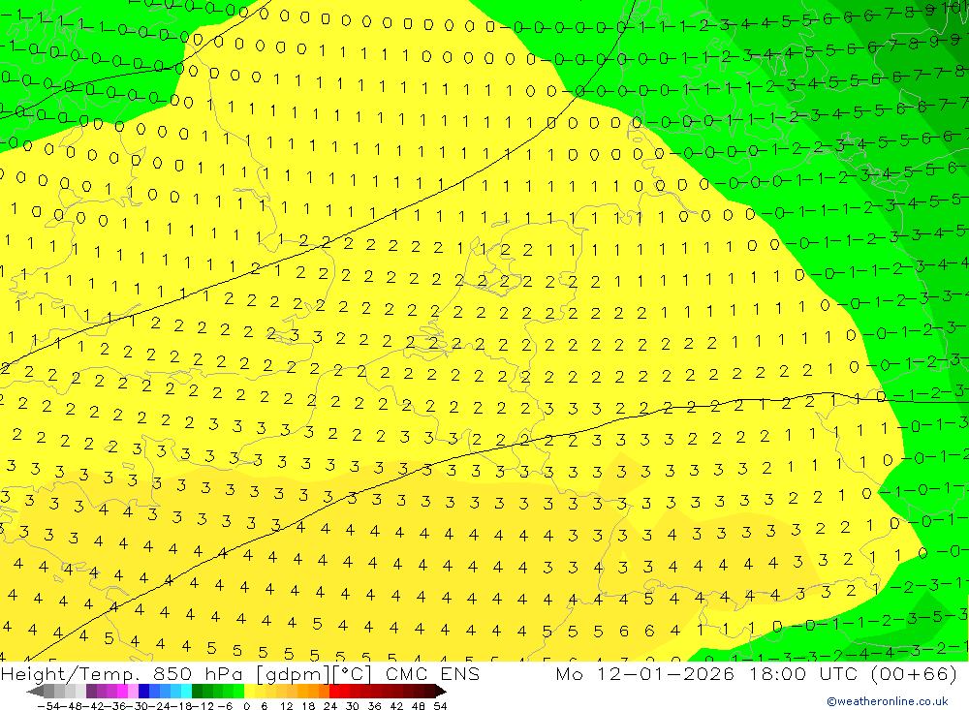Click the '(00+66)' forecast hour label
Screen dimensions: 969x710
[914, 673]
